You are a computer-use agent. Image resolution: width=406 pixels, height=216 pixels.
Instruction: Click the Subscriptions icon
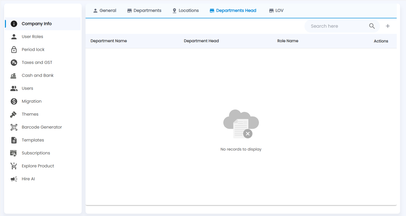click(13, 153)
